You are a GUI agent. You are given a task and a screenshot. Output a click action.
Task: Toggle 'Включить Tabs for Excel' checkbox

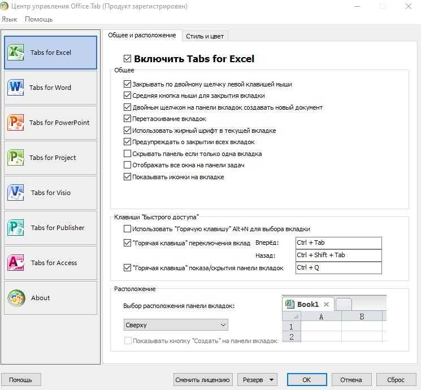[127, 59]
